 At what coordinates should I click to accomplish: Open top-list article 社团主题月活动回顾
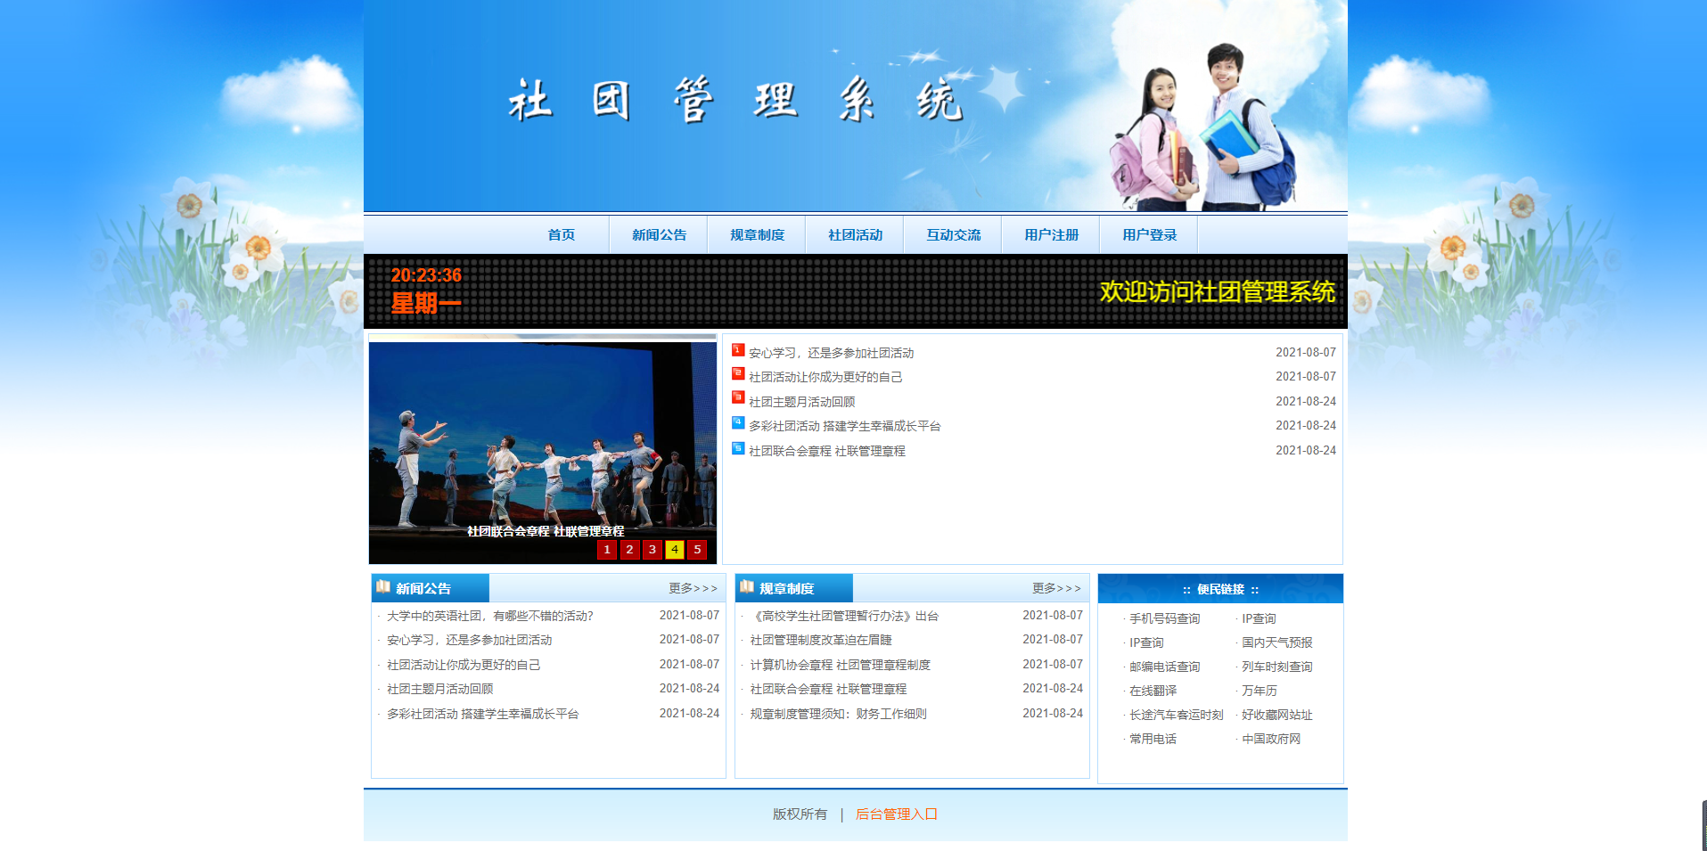pyautogui.click(x=801, y=402)
